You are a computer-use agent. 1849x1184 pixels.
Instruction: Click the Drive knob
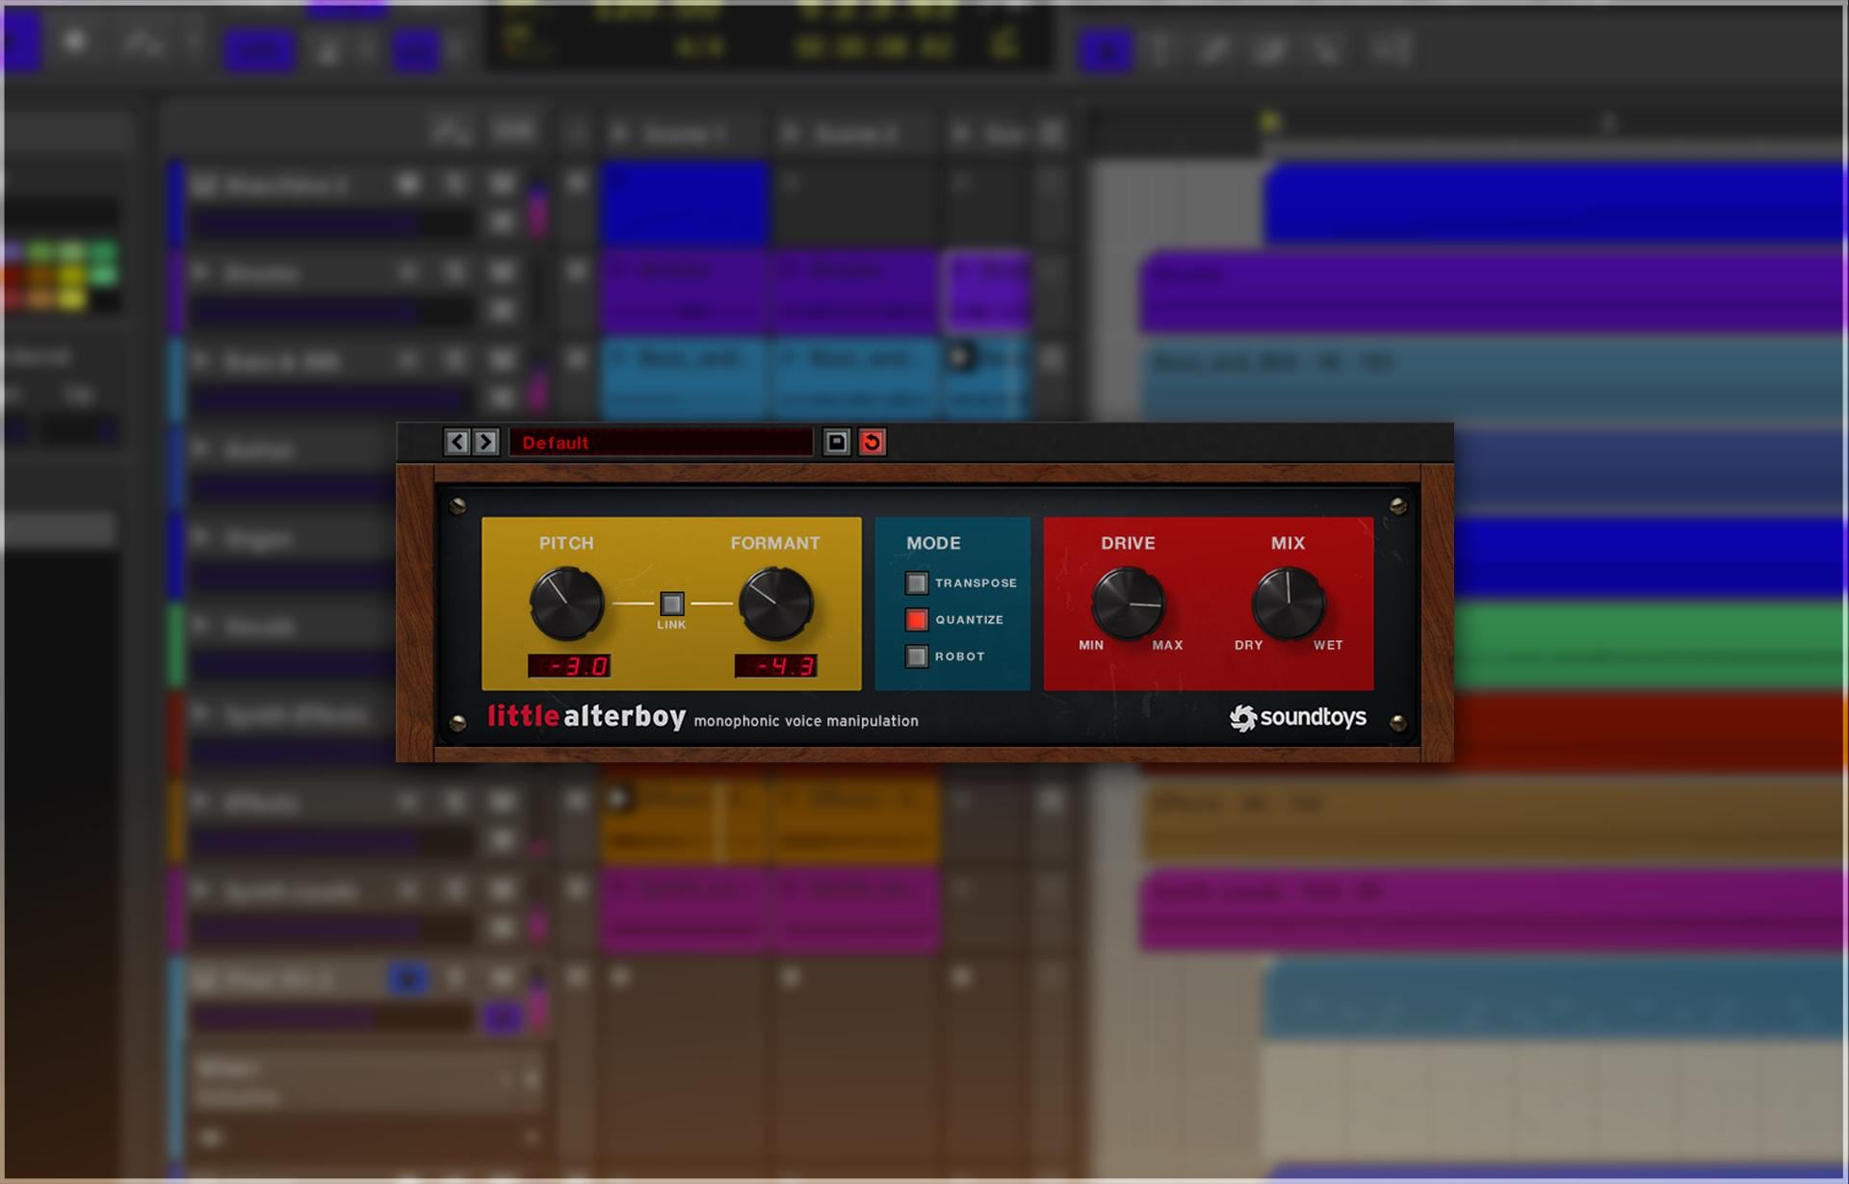[x=1128, y=604]
